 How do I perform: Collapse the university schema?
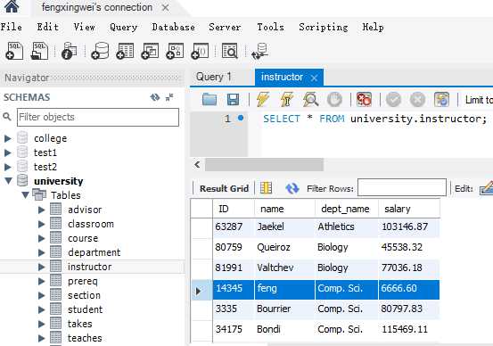pos(9,180)
